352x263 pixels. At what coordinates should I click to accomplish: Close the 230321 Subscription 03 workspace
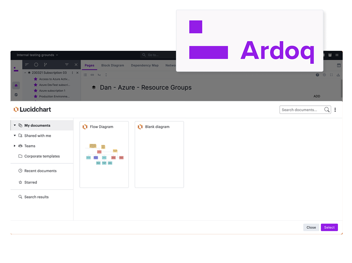point(77,73)
